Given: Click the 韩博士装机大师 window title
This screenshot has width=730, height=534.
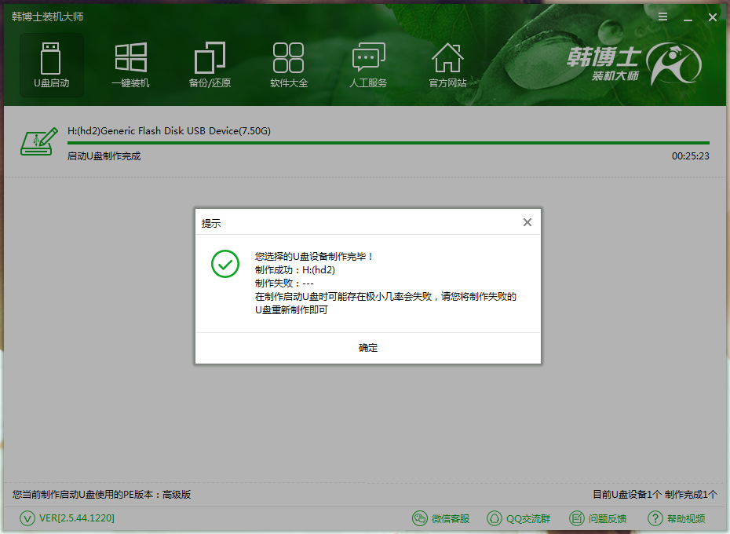Looking at the screenshot, I should pyautogui.click(x=47, y=16).
